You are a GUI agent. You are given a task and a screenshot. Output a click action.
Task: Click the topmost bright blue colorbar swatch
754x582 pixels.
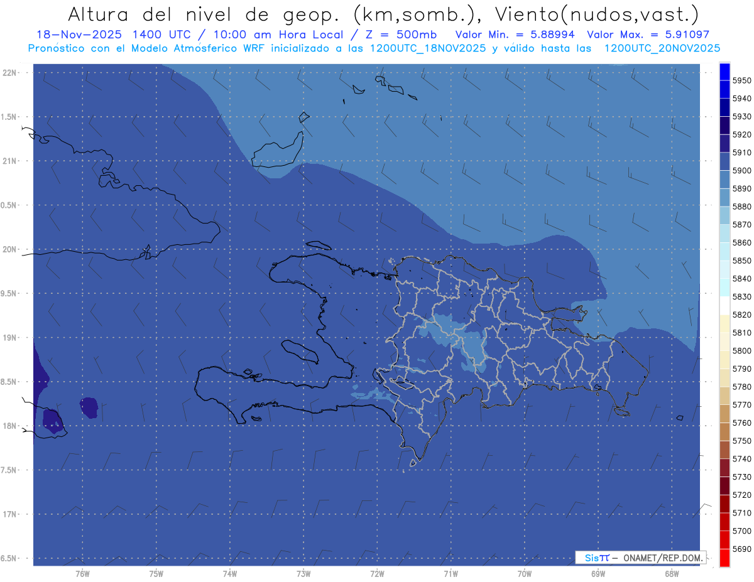pyautogui.click(x=724, y=72)
